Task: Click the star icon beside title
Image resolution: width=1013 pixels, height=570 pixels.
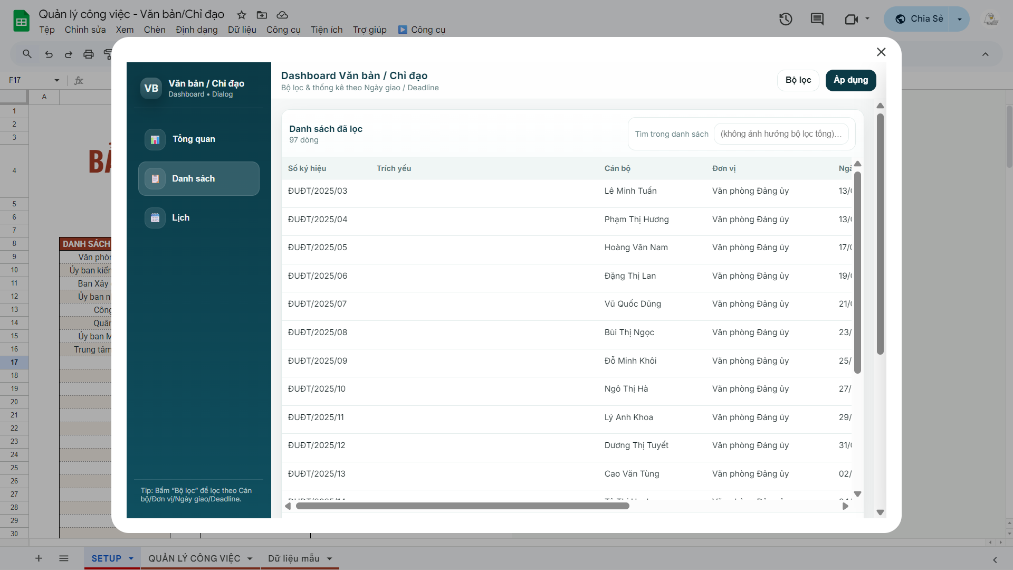Action: [x=242, y=15]
